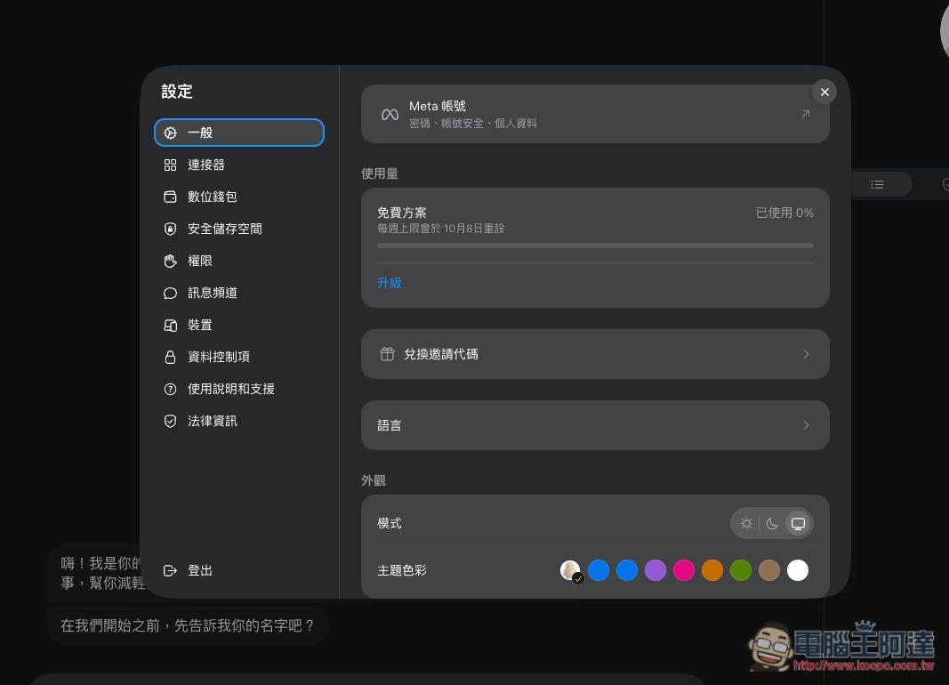Image resolution: width=949 pixels, height=685 pixels.
Task: Click the 主題色彩 label
Action: tap(402, 570)
